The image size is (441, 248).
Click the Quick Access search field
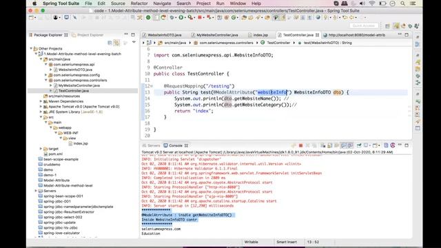[x=364, y=25]
